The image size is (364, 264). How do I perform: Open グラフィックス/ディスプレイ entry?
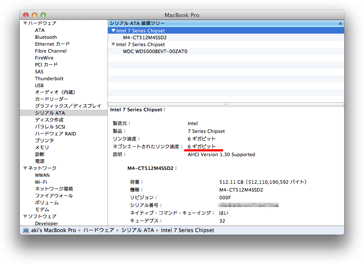tap(68, 106)
